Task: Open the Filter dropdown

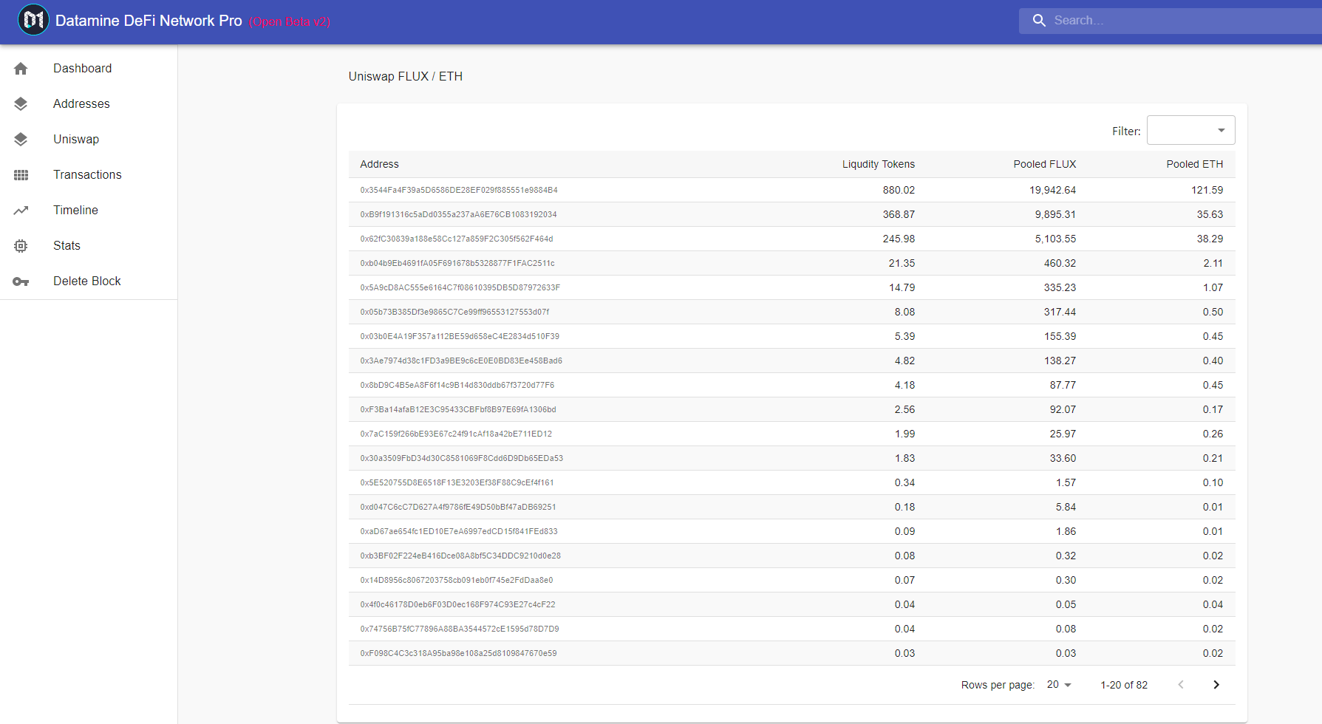Action: [1190, 130]
